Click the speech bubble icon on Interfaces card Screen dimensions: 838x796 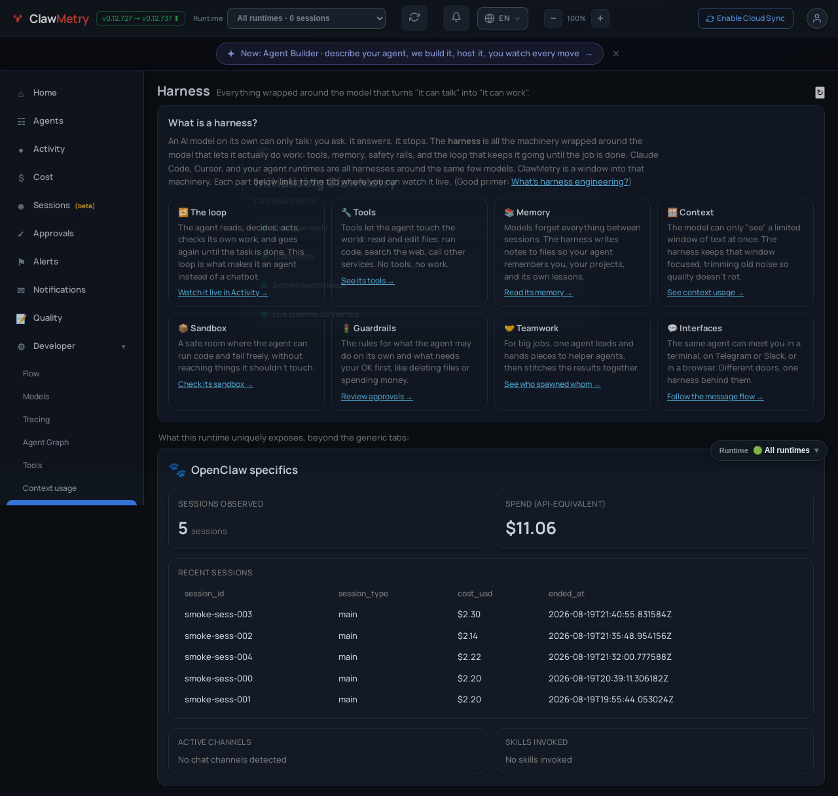[672, 329]
